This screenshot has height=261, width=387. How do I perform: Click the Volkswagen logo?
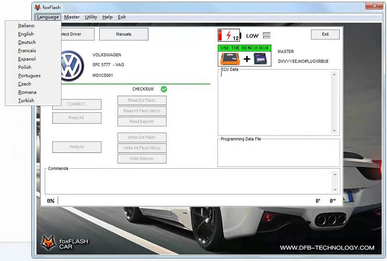click(x=72, y=66)
